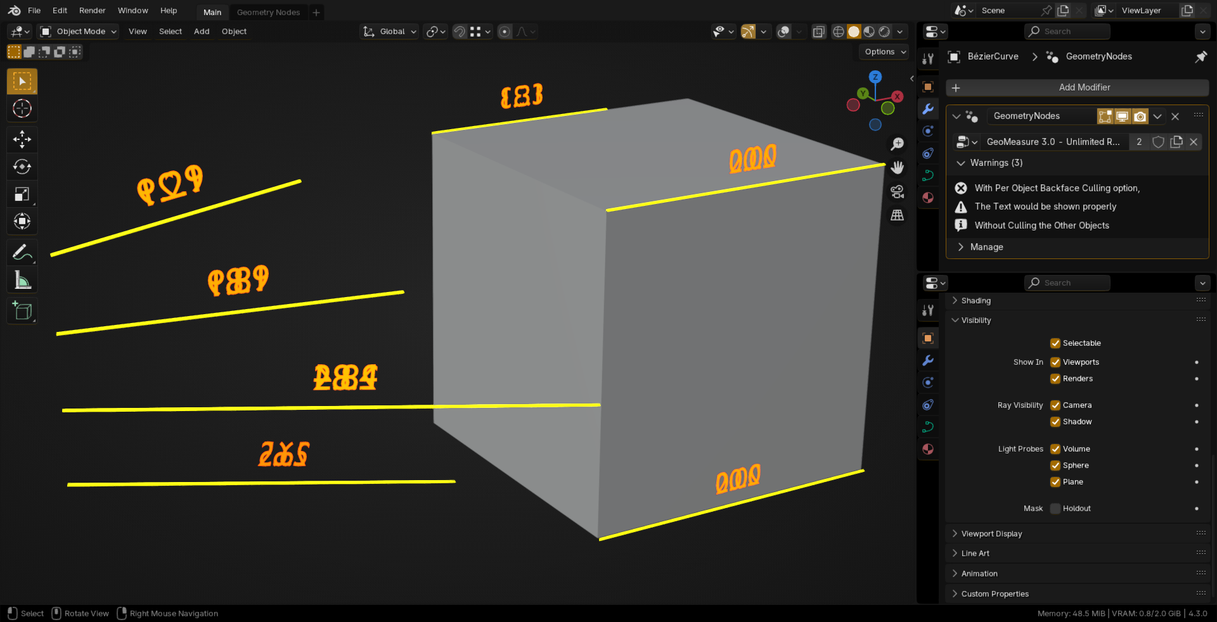This screenshot has height=622, width=1217.
Task: Uncheck the Selectable checkbox
Action: click(1055, 343)
